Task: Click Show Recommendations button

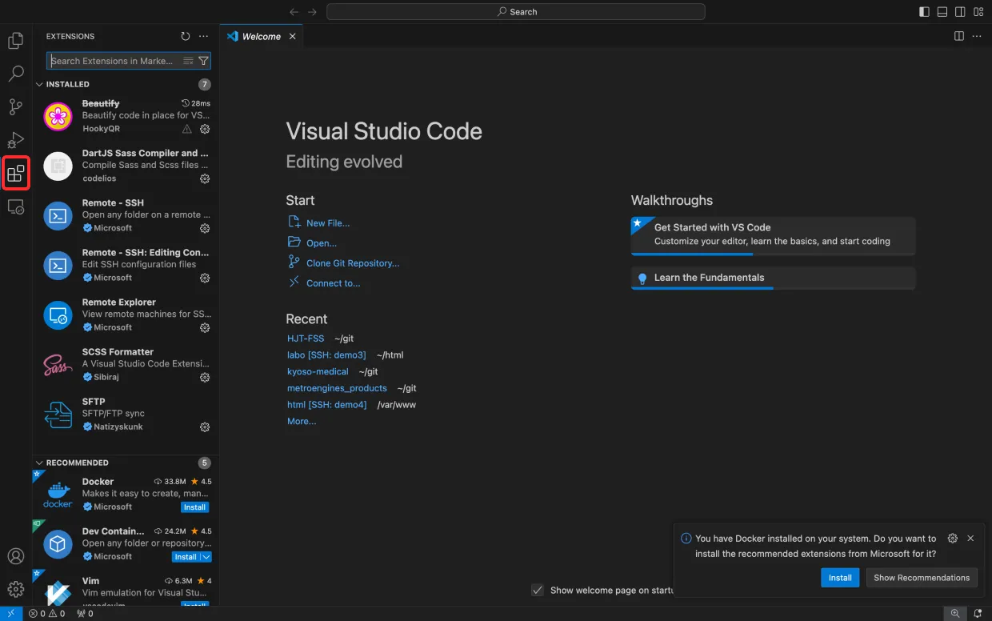Action: coord(922,578)
